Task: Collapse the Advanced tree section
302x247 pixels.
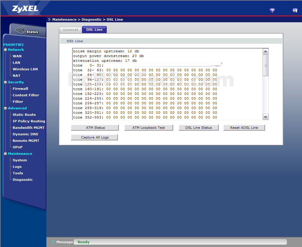Action: pos(5,108)
